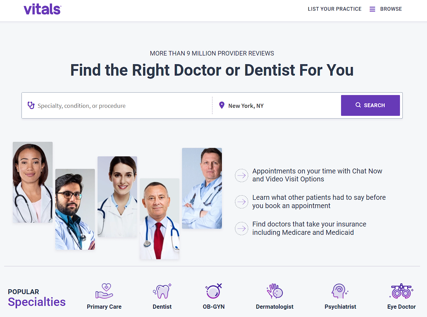Image resolution: width=427 pixels, height=317 pixels.
Task: Click the female doctor photo on far left
Action: (x=33, y=182)
